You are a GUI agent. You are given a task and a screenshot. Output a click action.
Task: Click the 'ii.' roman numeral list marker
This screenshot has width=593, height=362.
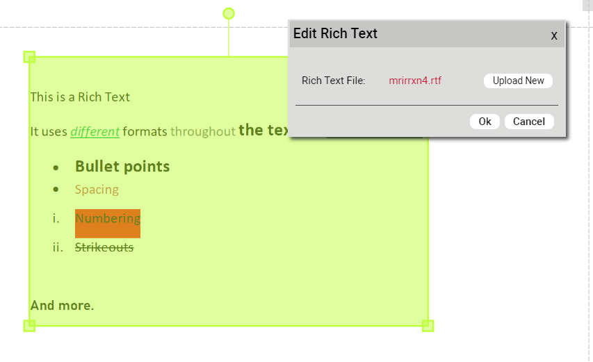click(x=58, y=247)
